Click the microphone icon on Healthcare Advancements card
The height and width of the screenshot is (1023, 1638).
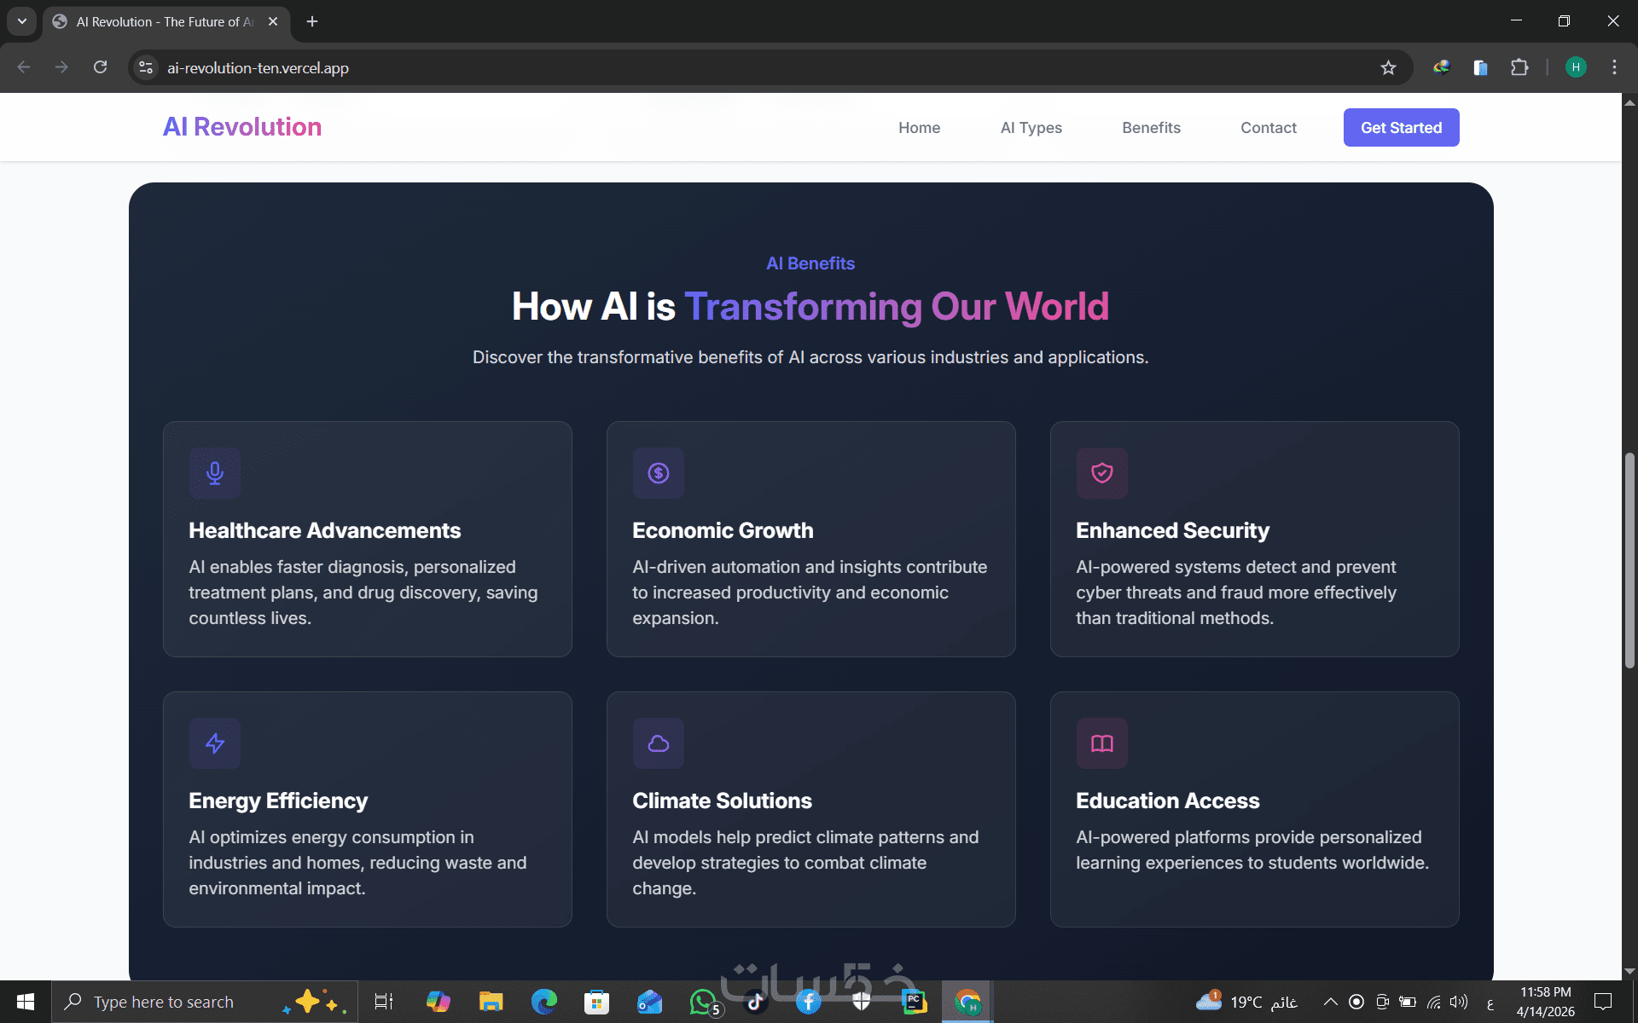pyautogui.click(x=214, y=473)
